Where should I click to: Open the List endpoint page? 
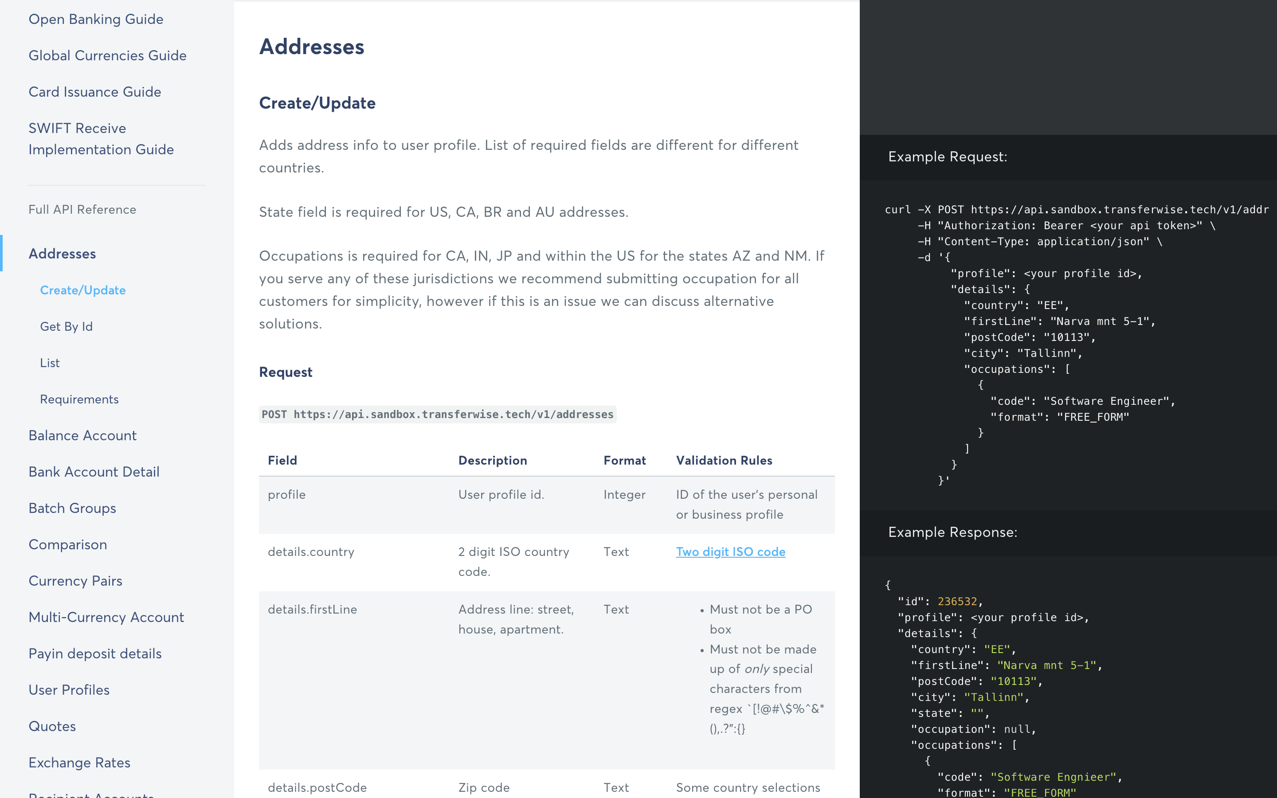(50, 363)
